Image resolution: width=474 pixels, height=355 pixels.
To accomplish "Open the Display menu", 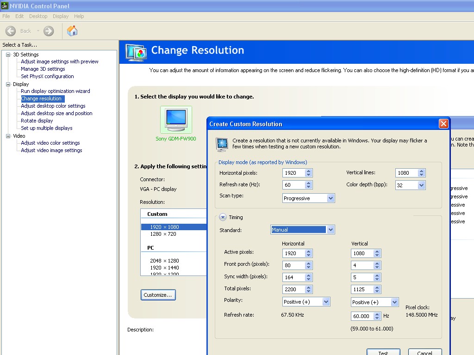I will (x=61, y=16).
